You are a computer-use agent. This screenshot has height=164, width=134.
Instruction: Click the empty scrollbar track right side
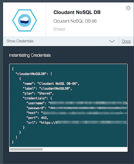pyautogui.click(x=85, y=149)
